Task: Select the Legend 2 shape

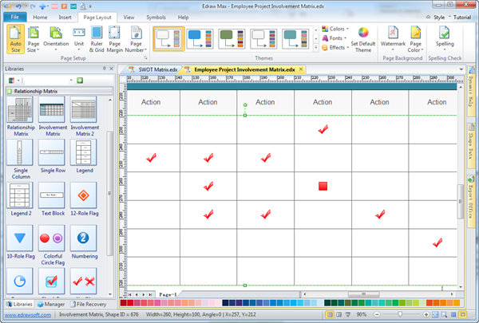Action: (21, 199)
